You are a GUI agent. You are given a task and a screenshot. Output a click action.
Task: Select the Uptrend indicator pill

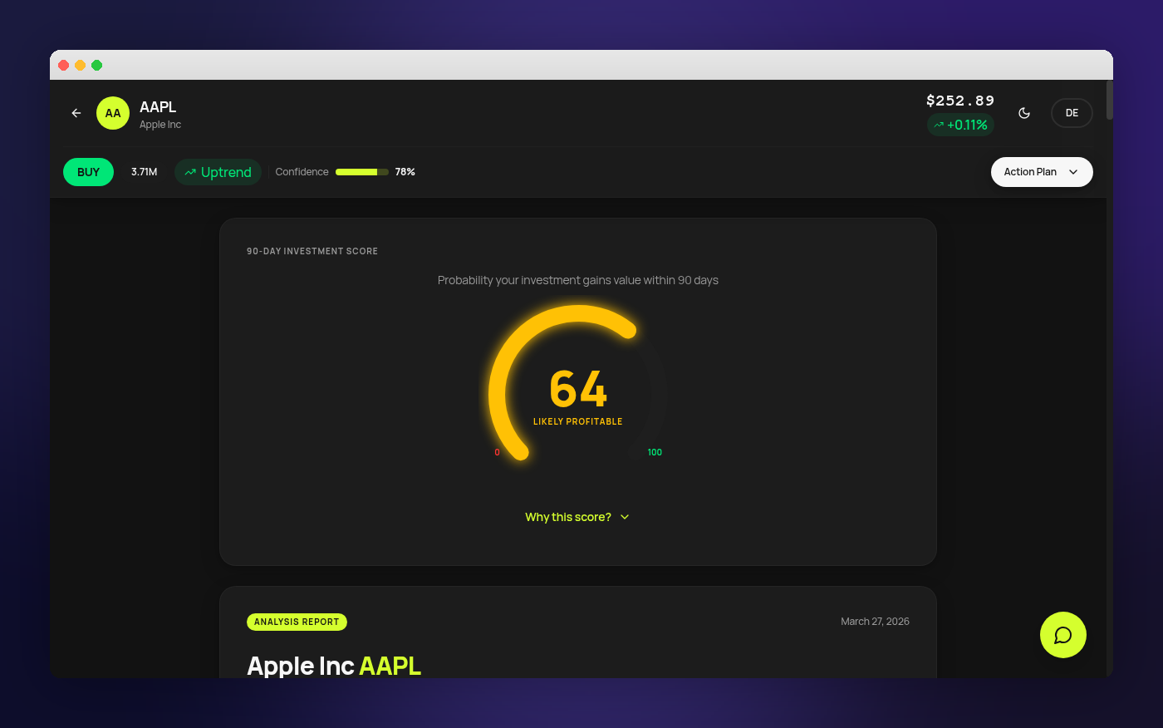(x=218, y=172)
